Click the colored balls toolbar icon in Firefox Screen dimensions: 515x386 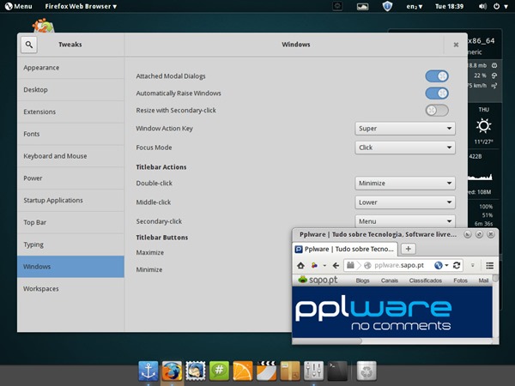point(314,266)
